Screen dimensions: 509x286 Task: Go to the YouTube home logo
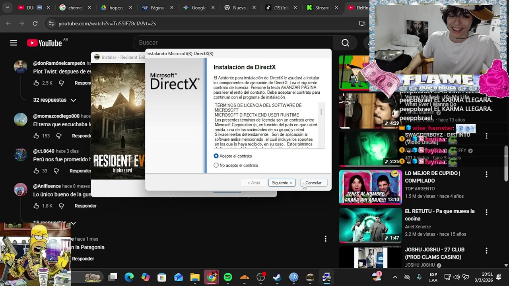[x=45, y=43]
